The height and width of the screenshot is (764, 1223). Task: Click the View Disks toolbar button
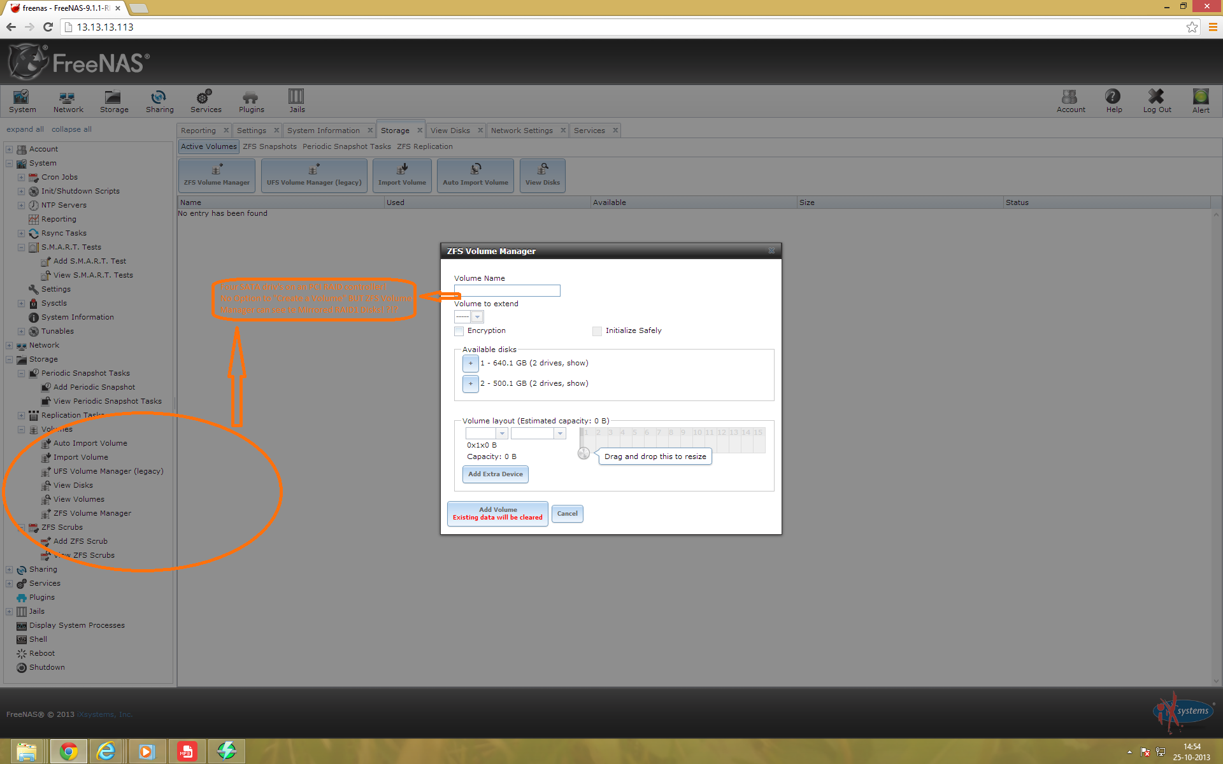(x=542, y=175)
